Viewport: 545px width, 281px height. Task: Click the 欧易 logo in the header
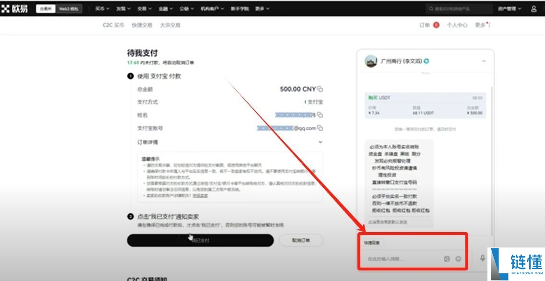pyautogui.click(x=14, y=9)
